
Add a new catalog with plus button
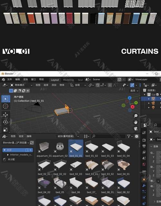tap(31, 150)
